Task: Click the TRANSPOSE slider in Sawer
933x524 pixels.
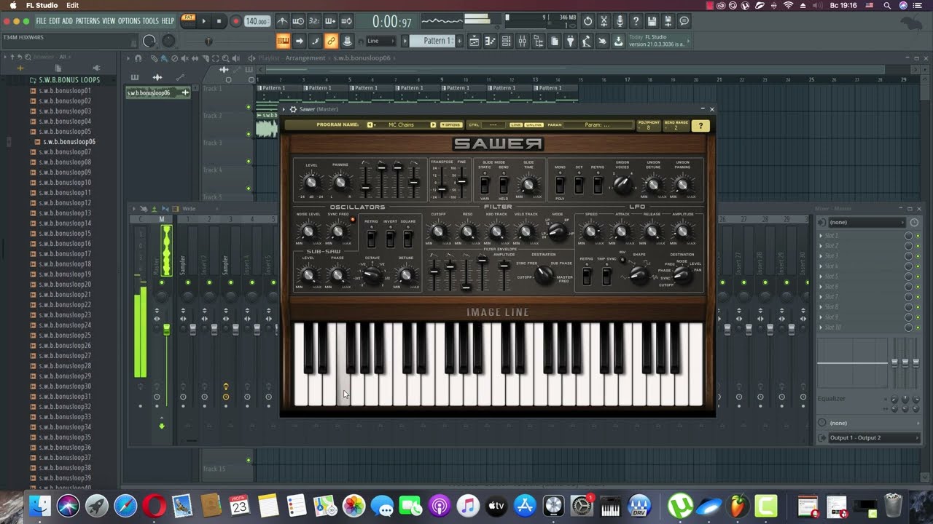Action: (x=442, y=182)
